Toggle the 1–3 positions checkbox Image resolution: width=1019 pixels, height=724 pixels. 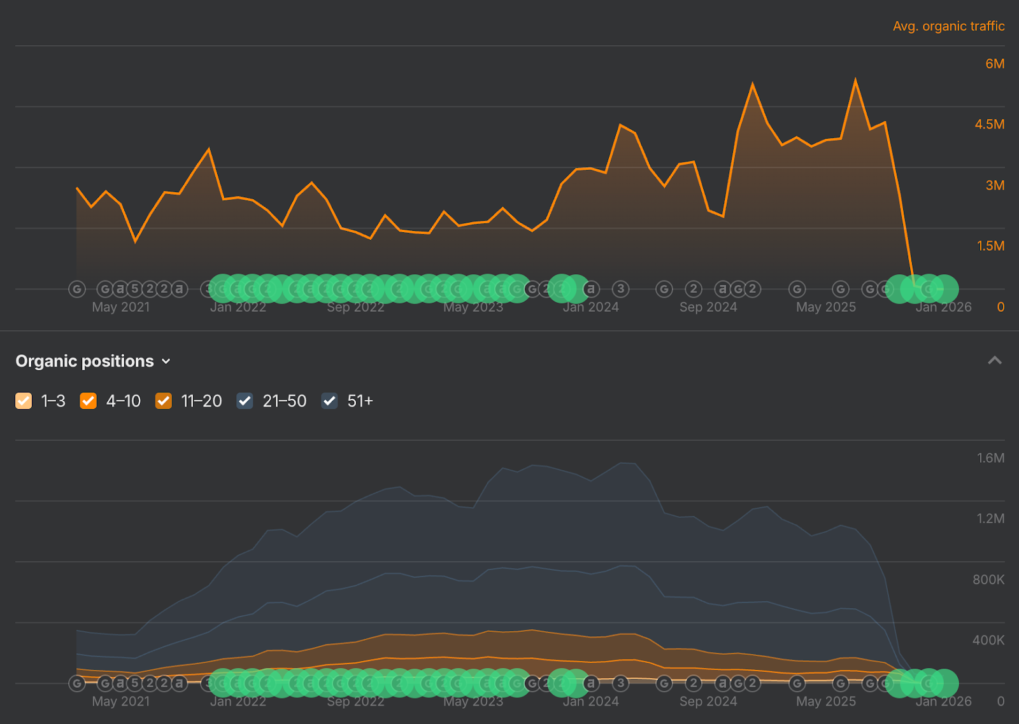(24, 401)
